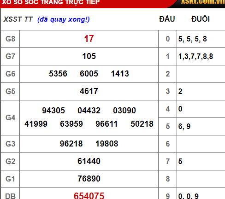The width and height of the screenshot is (225, 199).
Task: Click G6 number 5356
Action: click(58, 74)
